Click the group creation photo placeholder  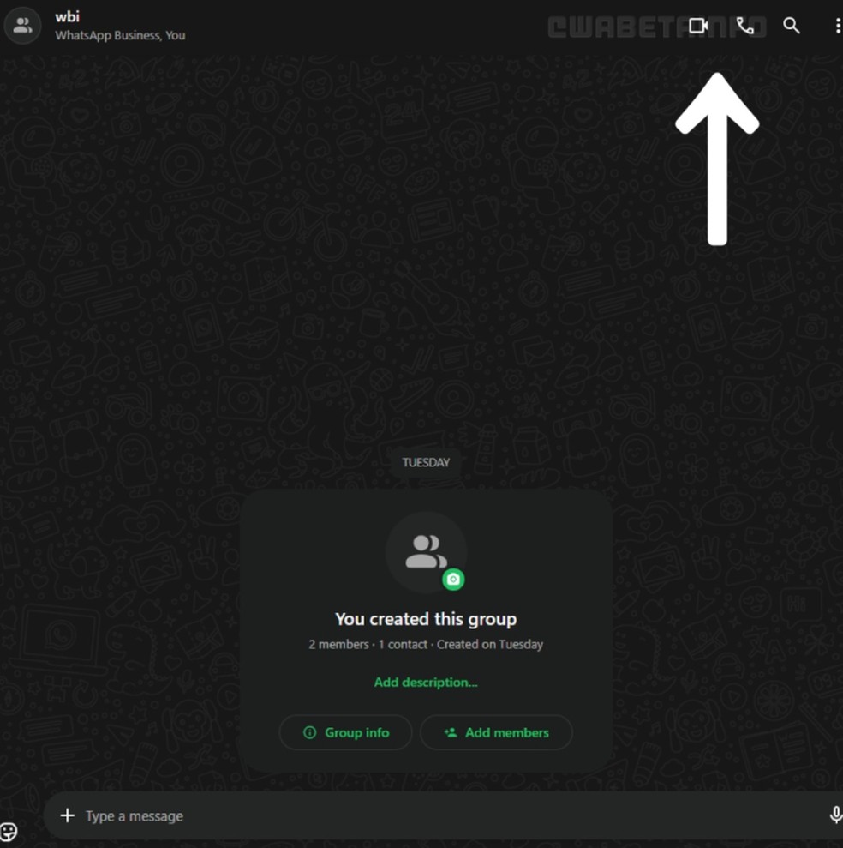[x=425, y=549]
